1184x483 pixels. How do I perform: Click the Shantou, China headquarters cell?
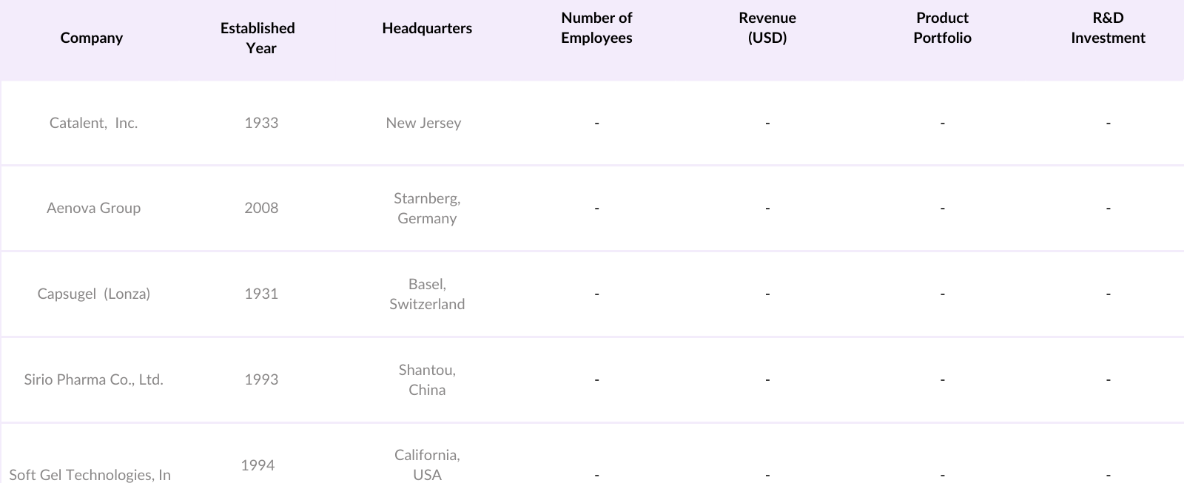click(x=427, y=379)
